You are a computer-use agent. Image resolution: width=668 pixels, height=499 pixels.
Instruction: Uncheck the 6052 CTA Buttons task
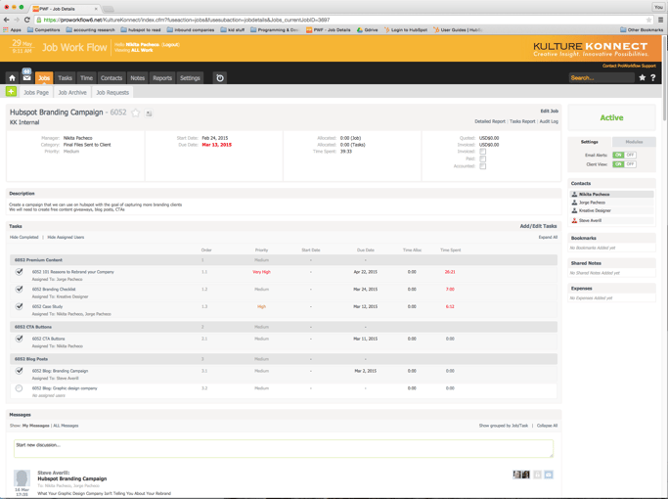pyautogui.click(x=20, y=339)
